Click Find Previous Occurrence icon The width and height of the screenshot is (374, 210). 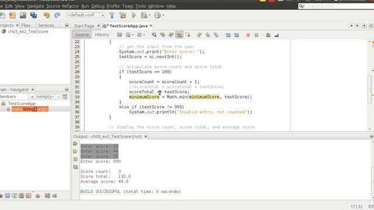(x=162, y=35)
